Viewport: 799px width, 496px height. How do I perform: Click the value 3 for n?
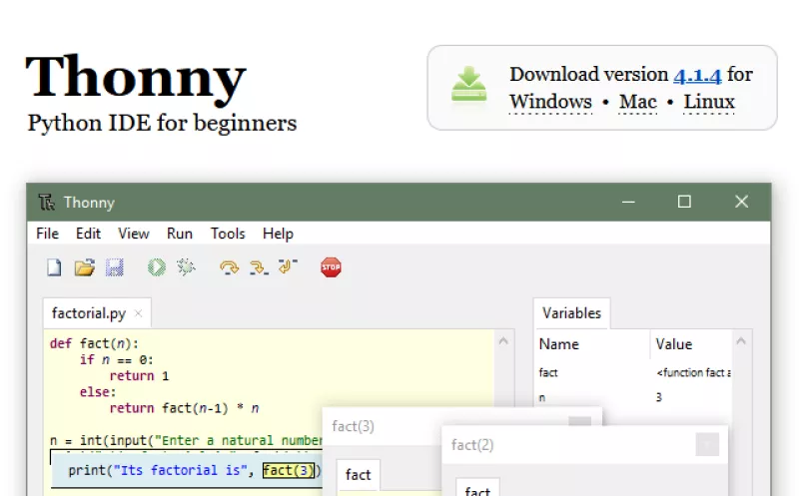pyautogui.click(x=659, y=397)
